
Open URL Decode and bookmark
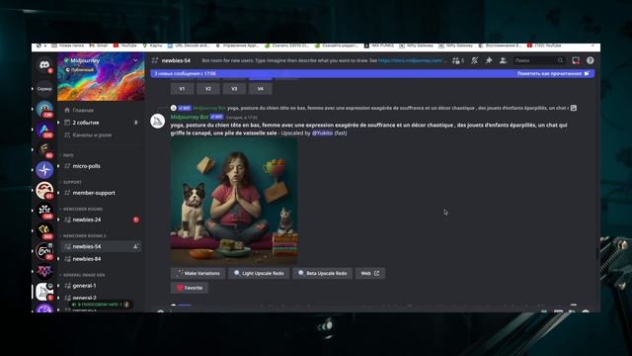[189, 45]
